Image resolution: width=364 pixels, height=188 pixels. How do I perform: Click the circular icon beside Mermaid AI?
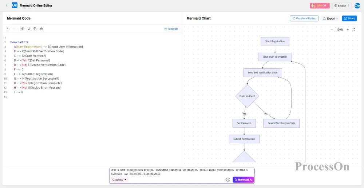228,180
